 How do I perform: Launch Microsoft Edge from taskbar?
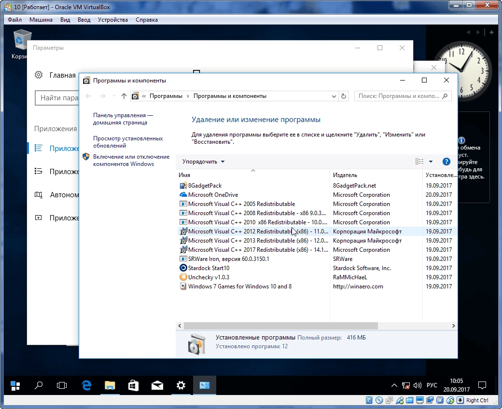pyautogui.click(x=86, y=386)
